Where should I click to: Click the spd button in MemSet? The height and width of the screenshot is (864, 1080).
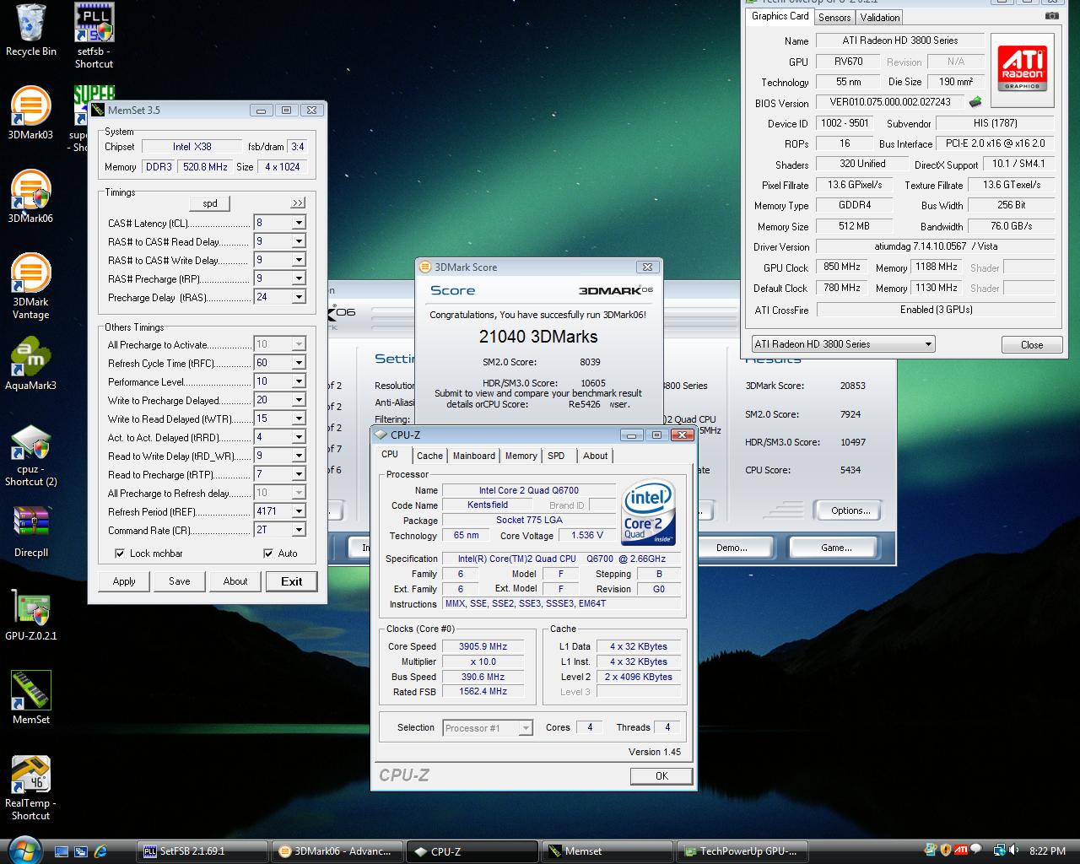(x=210, y=203)
